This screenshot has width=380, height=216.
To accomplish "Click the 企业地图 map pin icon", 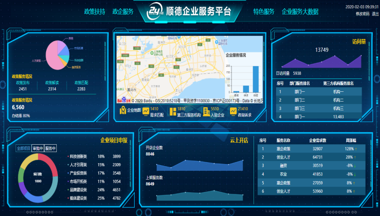I will pyautogui.click(x=122, y=110).
